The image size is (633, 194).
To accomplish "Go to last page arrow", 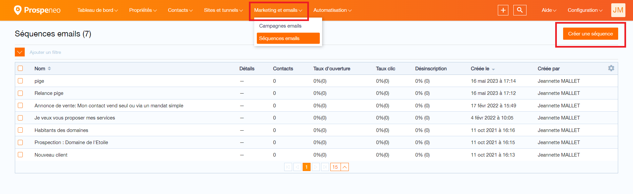I will pyautogui.click(x=325, y=167).
